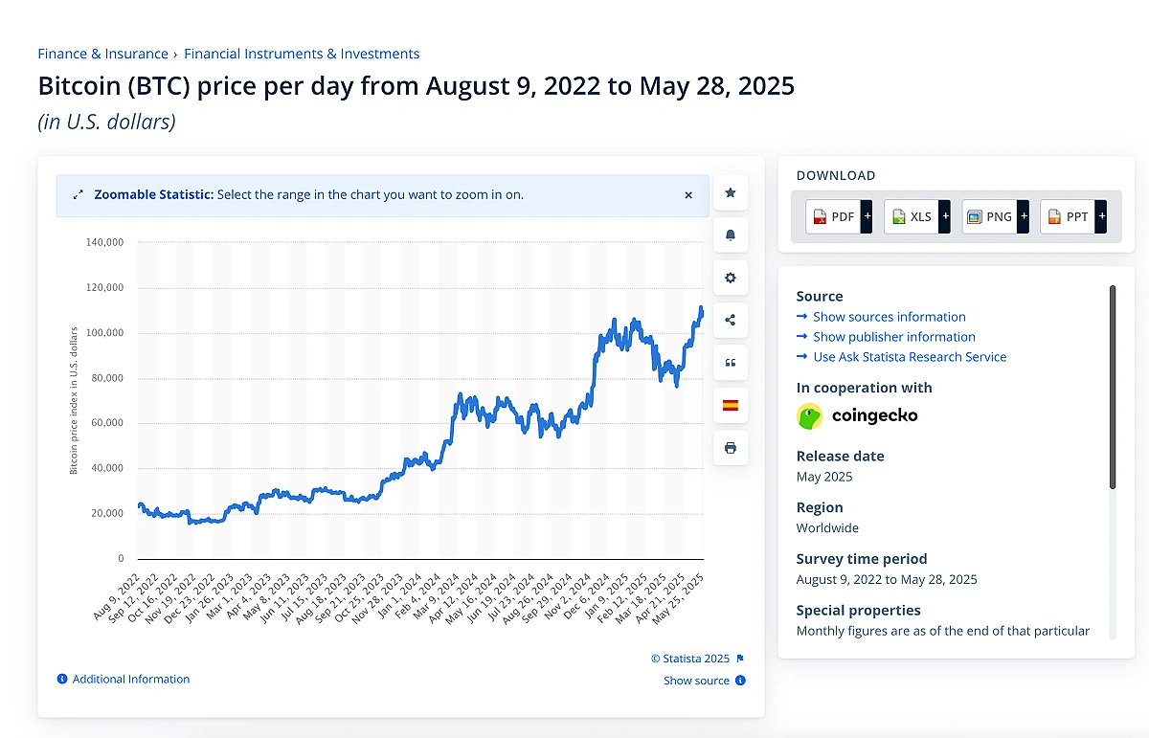Browse Financial Instruments & Investments section
The height and width of the screenshot is (738, 1149).
click(301, 54)
